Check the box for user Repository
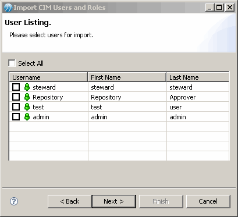Screen dimensions: 238x217 click(x=16, y=97)
